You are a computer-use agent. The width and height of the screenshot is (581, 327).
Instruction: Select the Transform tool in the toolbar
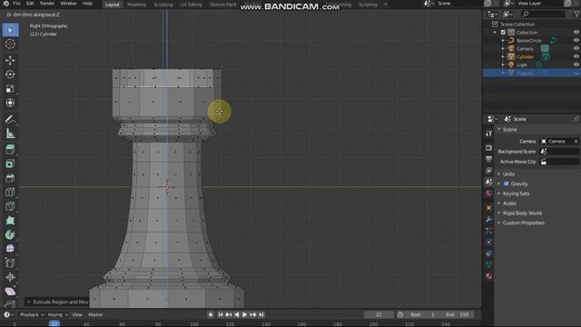(x=10, y=103)
